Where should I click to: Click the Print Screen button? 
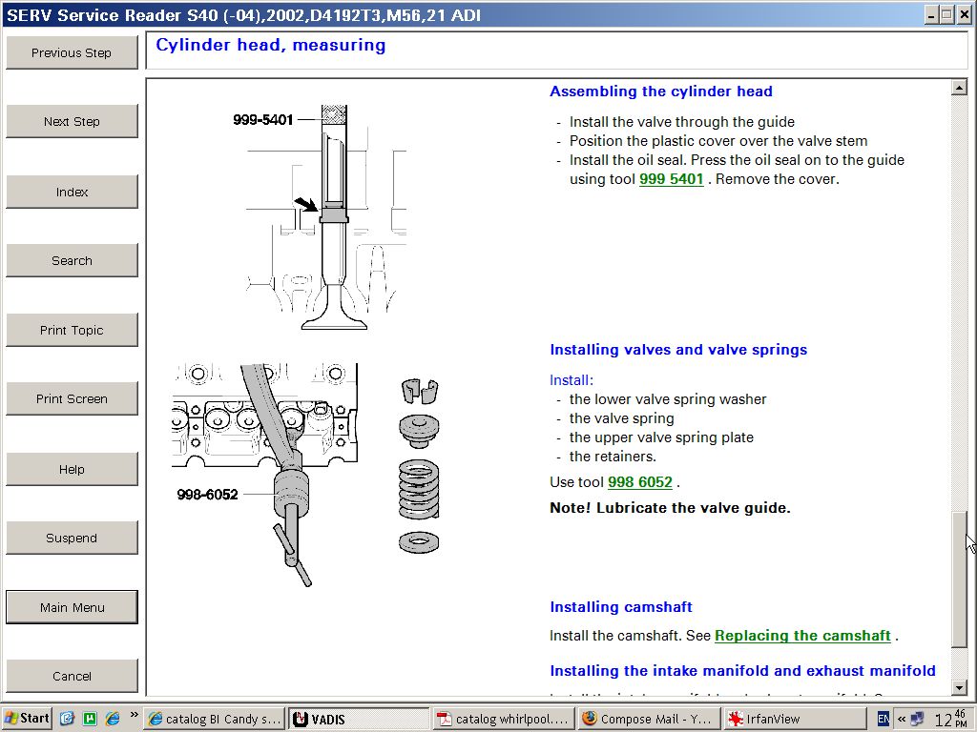[x=72, y=398]
